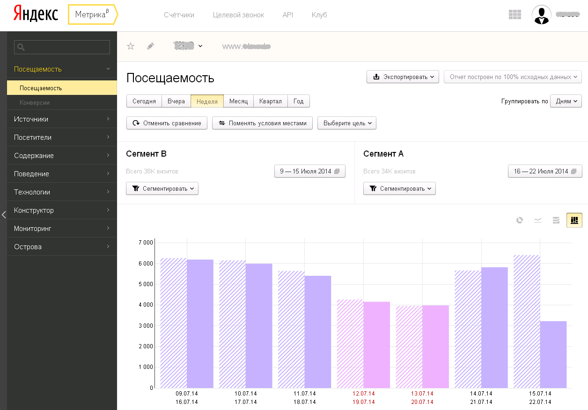
Task: Open the Экспортировать dropdown
Action: (x=403, y=77)
